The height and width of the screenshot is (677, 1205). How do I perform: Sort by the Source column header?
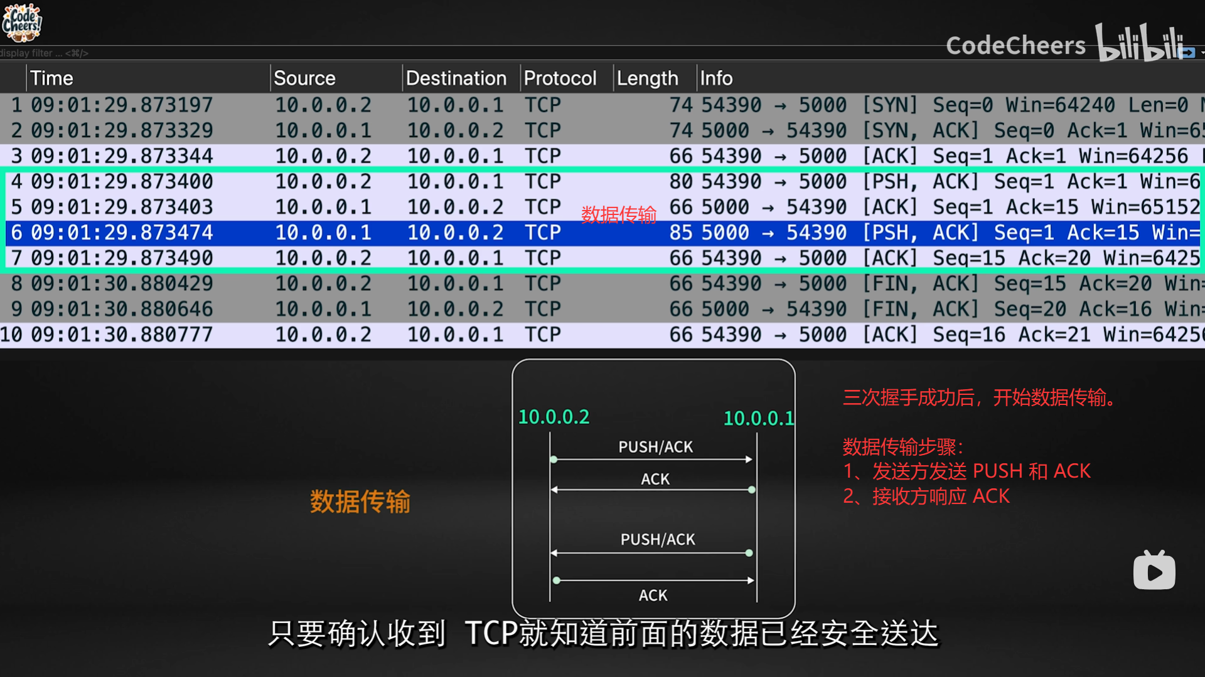(304, 78)
